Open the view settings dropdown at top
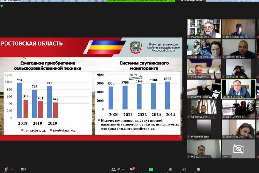259x173 pixels. [192, 1]
